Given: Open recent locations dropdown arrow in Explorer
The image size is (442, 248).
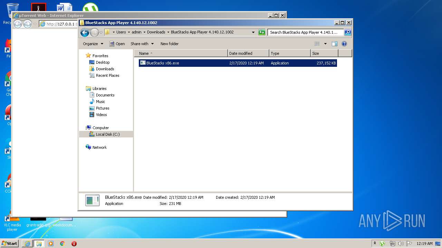Looking at the screenshot, I should (x=101, y=32).
